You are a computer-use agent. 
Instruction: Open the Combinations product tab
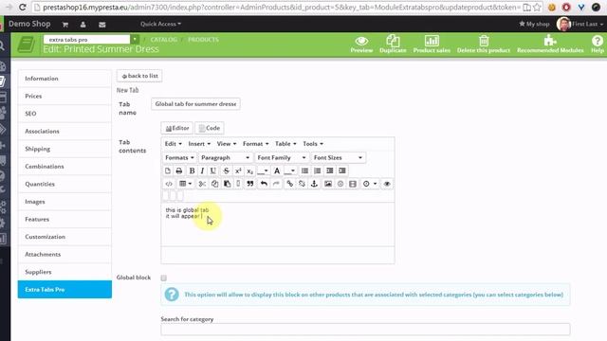pyautogui.click(x=64, y=167)
